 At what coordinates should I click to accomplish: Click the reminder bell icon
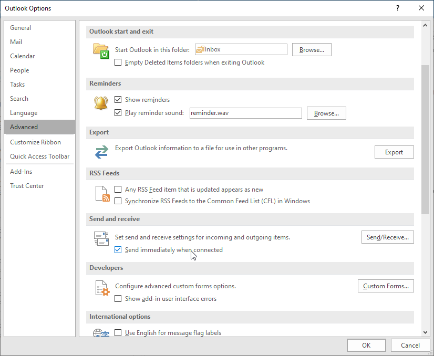101,103
